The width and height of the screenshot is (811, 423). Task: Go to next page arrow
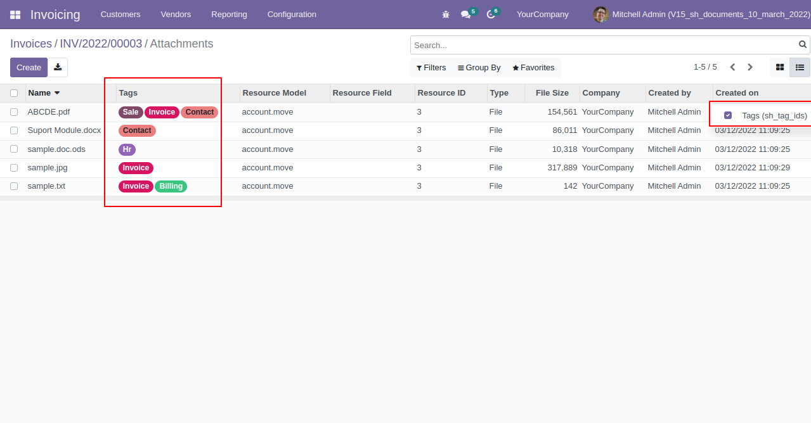click(750, 67)
